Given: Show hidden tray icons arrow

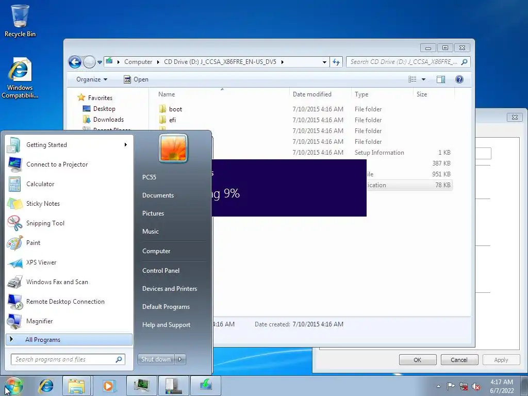Looking at the screenshot, I should (x=438, y=386).
